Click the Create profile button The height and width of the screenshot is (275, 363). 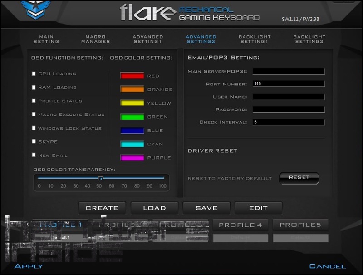pos(102,208)
